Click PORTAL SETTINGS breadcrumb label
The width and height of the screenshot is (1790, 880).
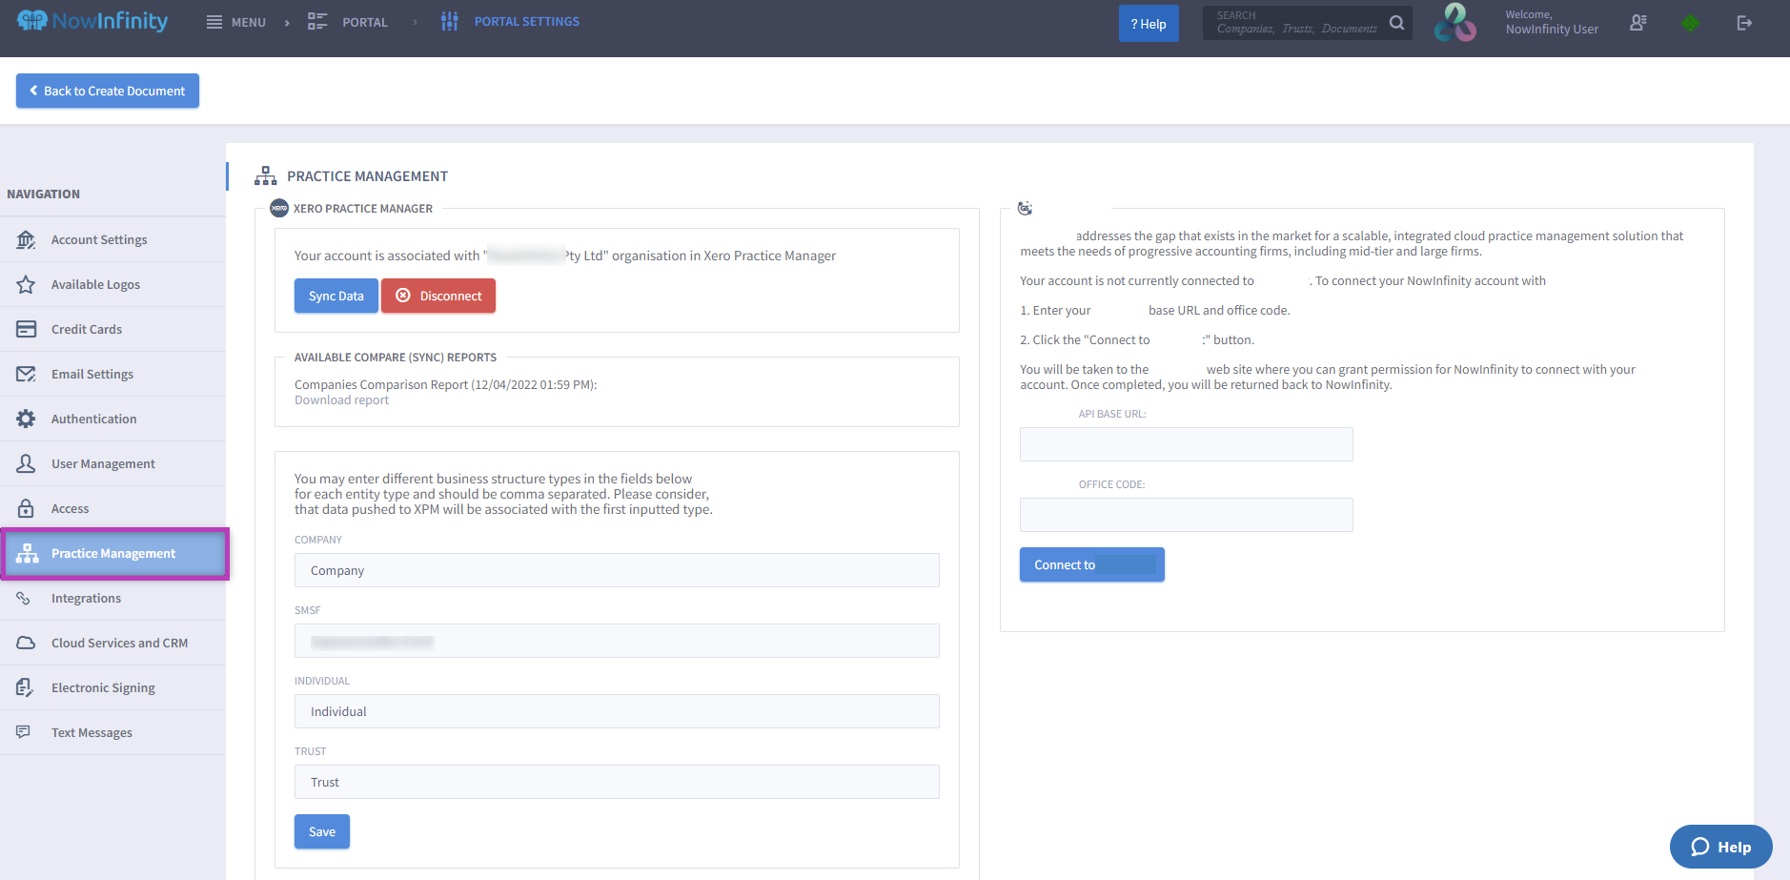point(527,21)
